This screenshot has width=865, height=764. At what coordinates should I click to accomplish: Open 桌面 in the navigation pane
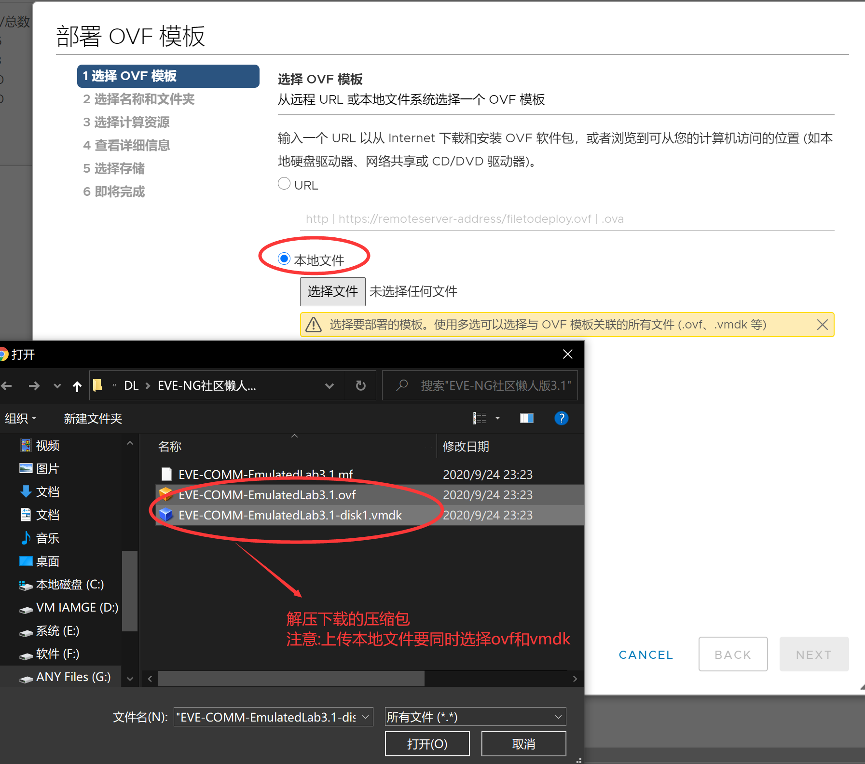(x=41, y=561)
